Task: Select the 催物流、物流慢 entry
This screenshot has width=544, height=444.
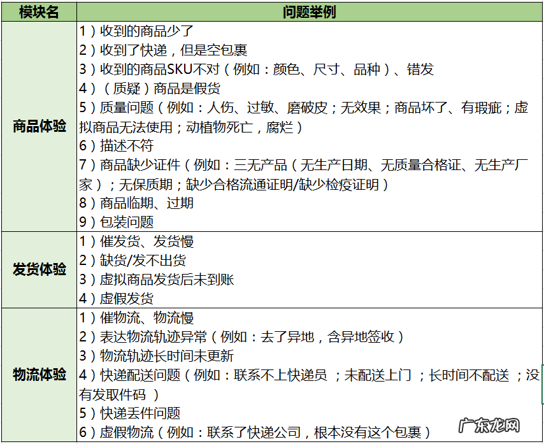Action: pyautogui.click(x=140, y=319)
